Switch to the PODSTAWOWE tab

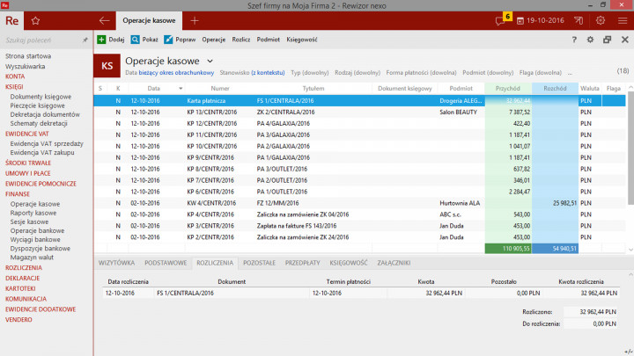pyautogui.click(x=166, y=263)
